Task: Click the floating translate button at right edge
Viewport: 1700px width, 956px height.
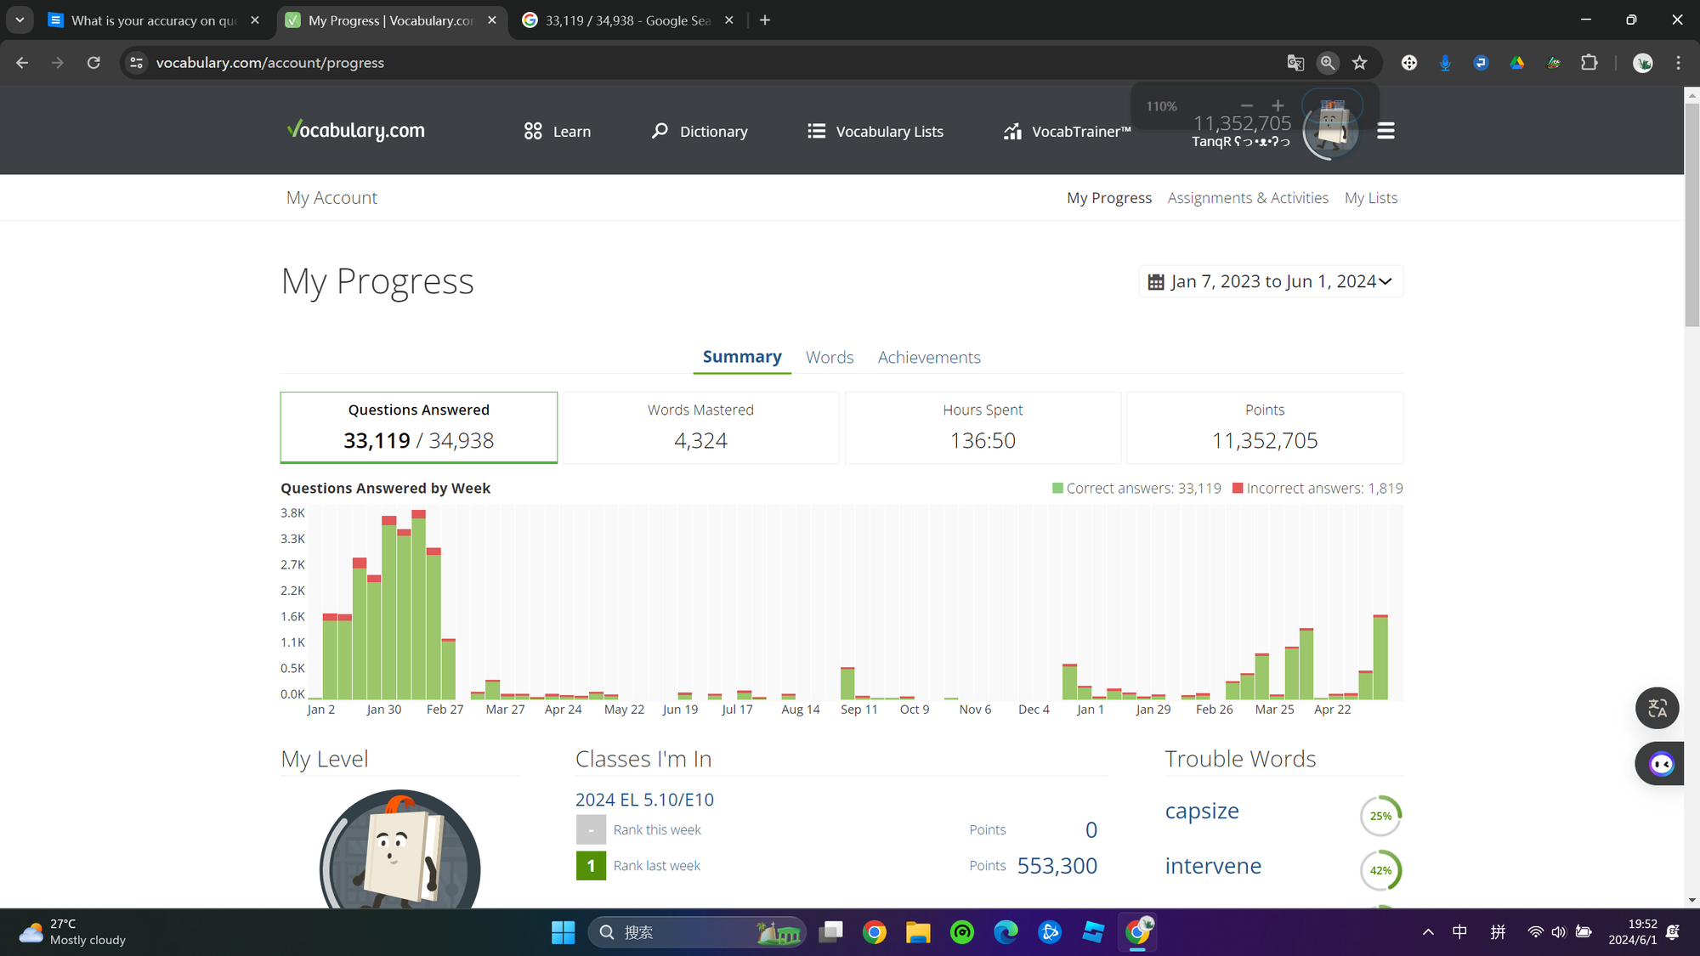Action: click(1657, 708)
